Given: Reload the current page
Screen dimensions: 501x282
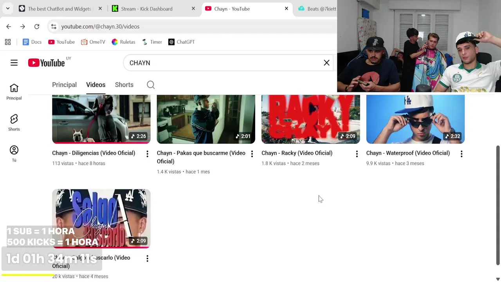Looking at the screenshot, I should (x=37, y=26).
